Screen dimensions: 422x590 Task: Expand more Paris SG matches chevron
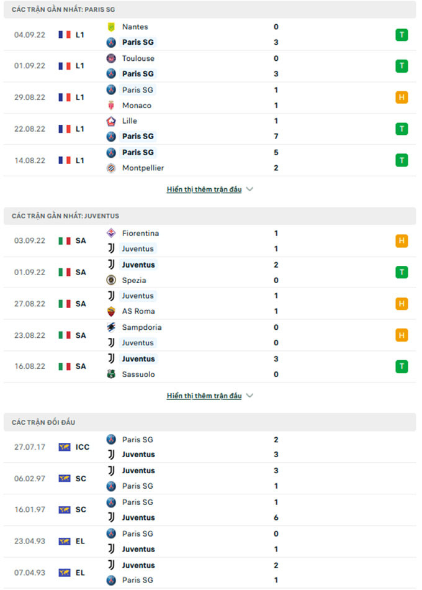(250, 189)
